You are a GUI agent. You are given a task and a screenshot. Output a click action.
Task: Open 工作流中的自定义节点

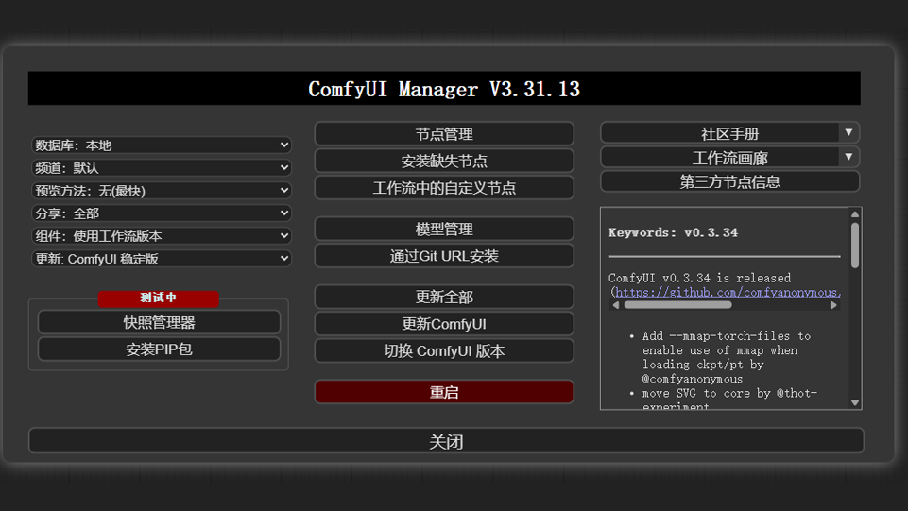click(444, 188)
